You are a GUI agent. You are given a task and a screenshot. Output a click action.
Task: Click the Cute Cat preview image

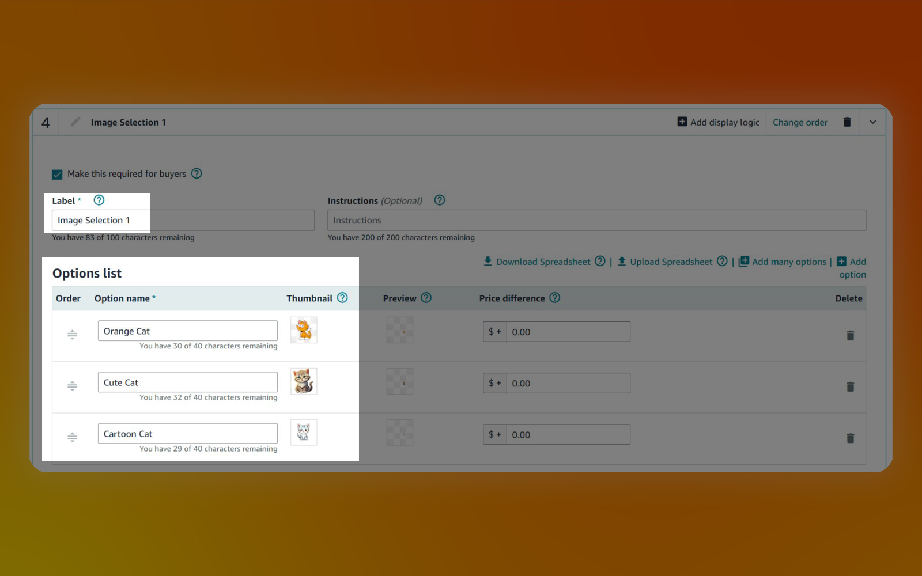click(400, 382)
